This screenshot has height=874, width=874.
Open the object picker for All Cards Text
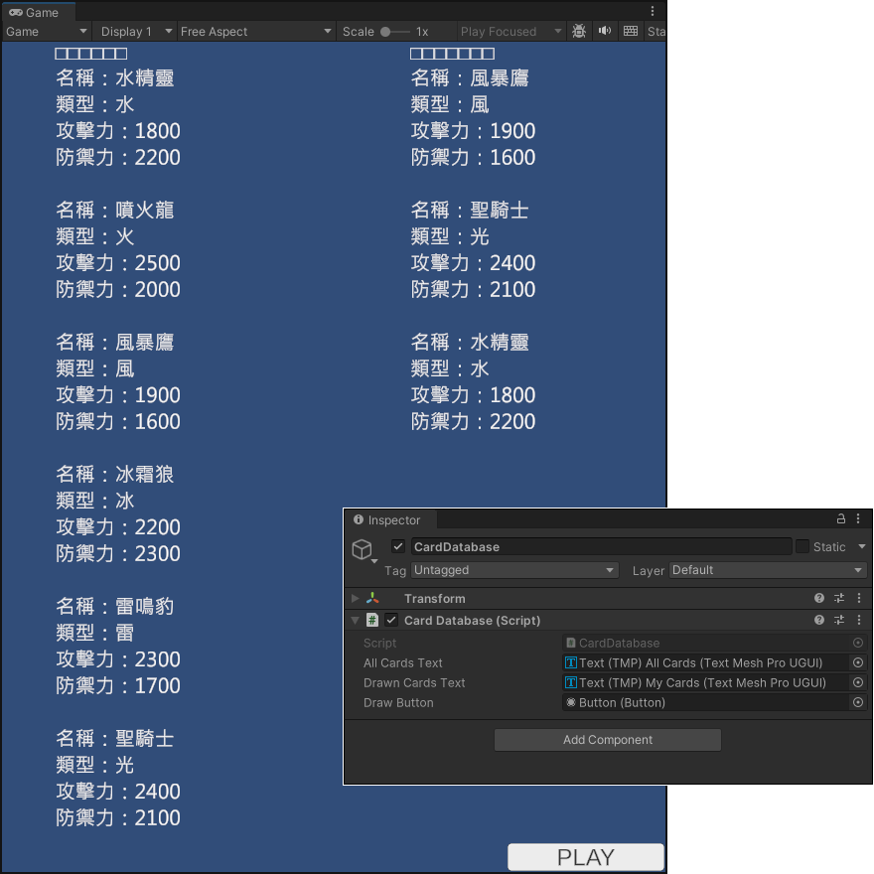(856, 660)
